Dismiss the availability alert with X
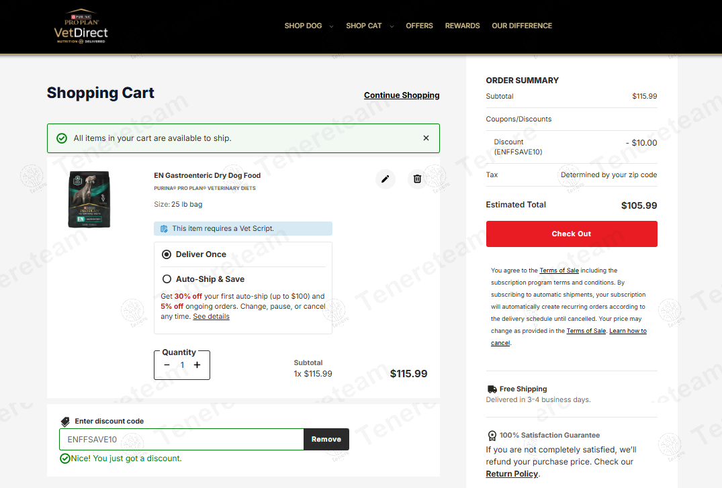The height and width of the screenshot is (488, 722). 426,138
